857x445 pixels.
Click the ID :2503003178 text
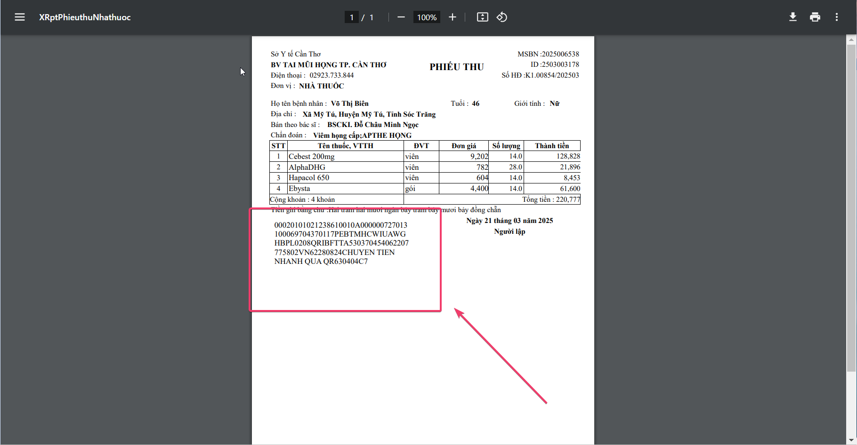555,64
